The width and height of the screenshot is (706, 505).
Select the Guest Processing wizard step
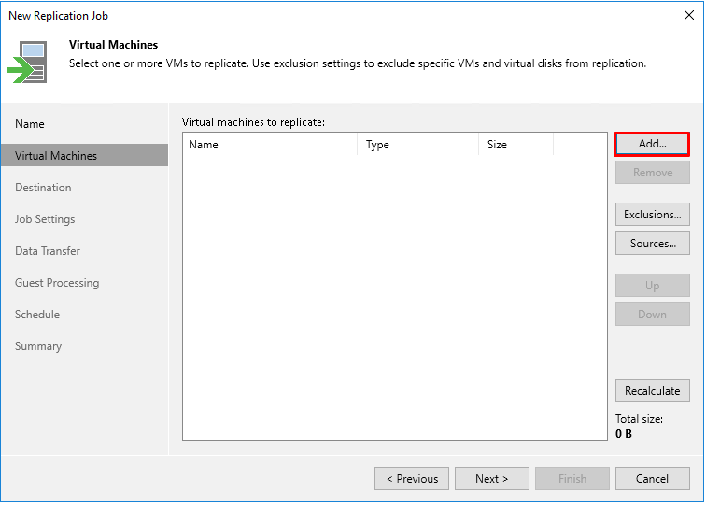(85, 283)
